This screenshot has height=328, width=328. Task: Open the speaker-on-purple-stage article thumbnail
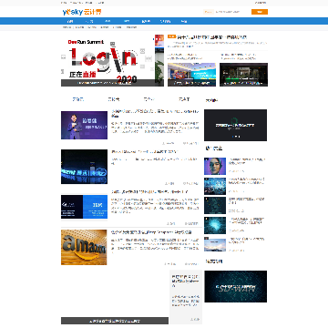[x=84, y=125]
